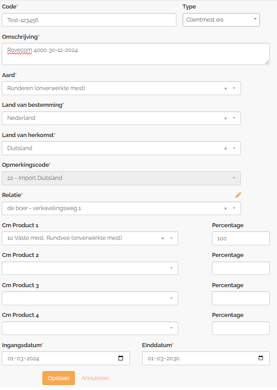Viewport: 277px width, 390px height.
Task: Expand the Aard dropdown arrow
Action: click(x=234, y=88)
